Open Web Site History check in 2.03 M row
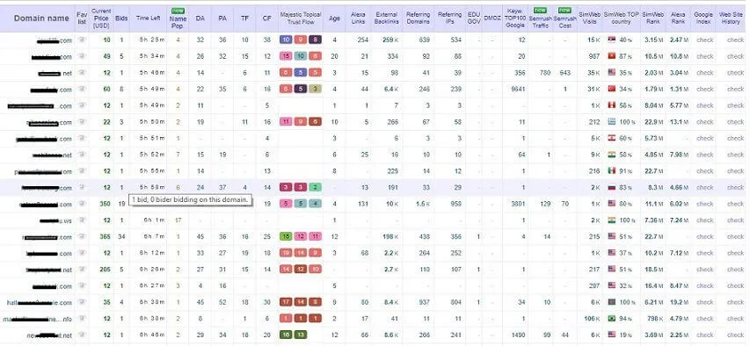Viewport: 750px width, 346px height. coord(735,73)
